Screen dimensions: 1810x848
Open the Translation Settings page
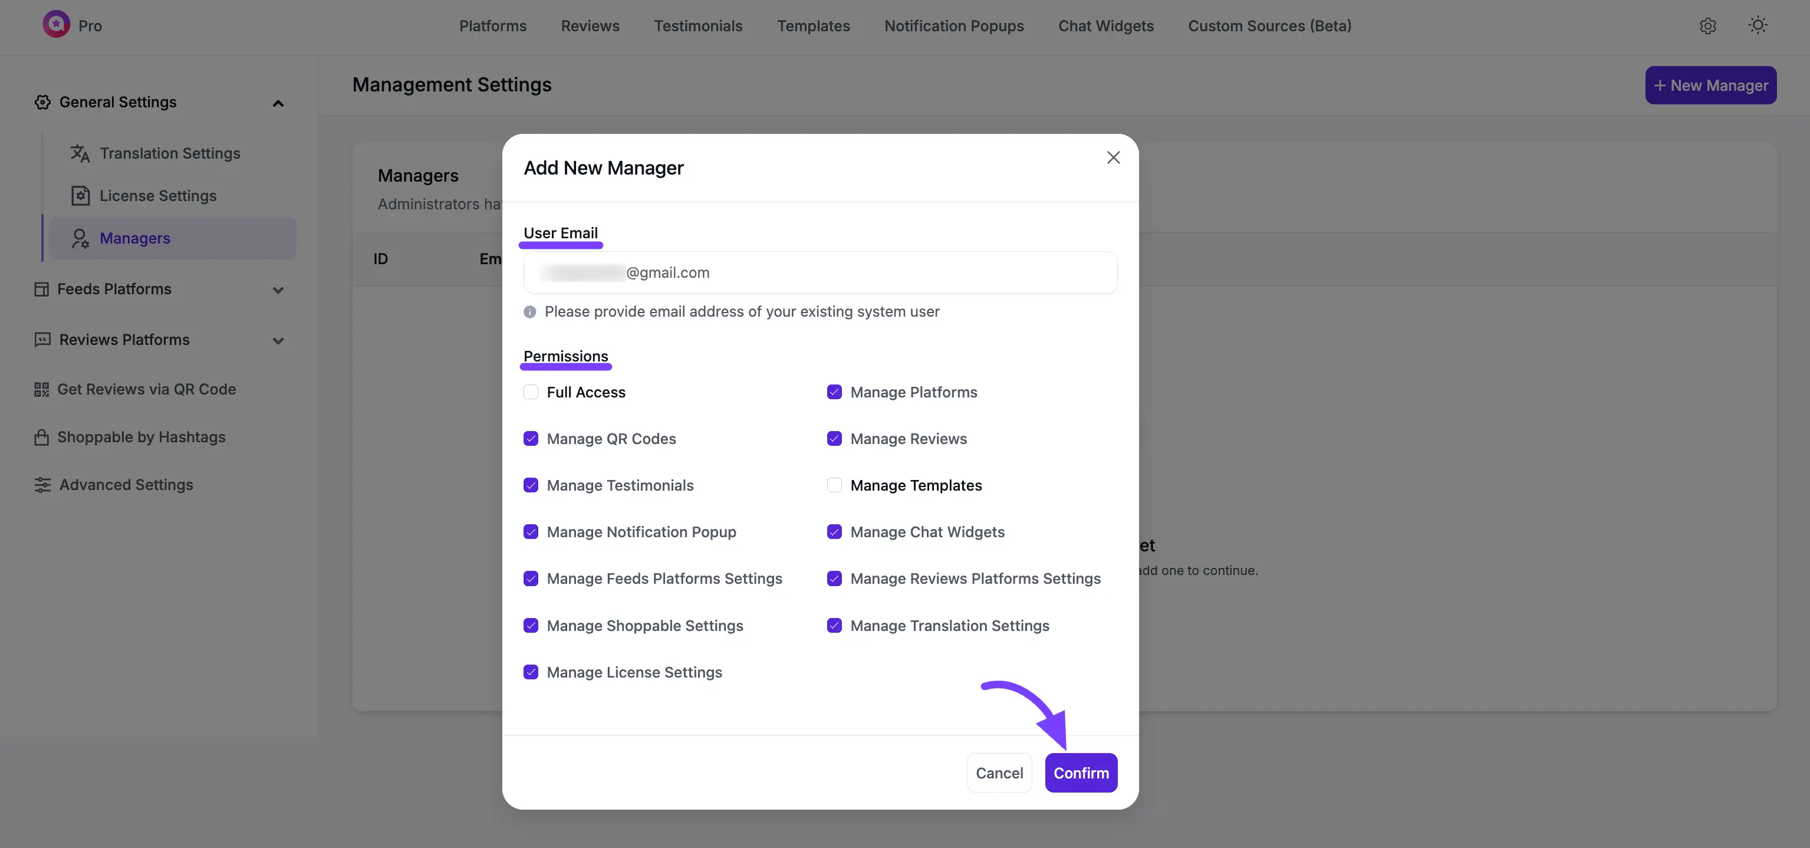(x=169, y=153)
